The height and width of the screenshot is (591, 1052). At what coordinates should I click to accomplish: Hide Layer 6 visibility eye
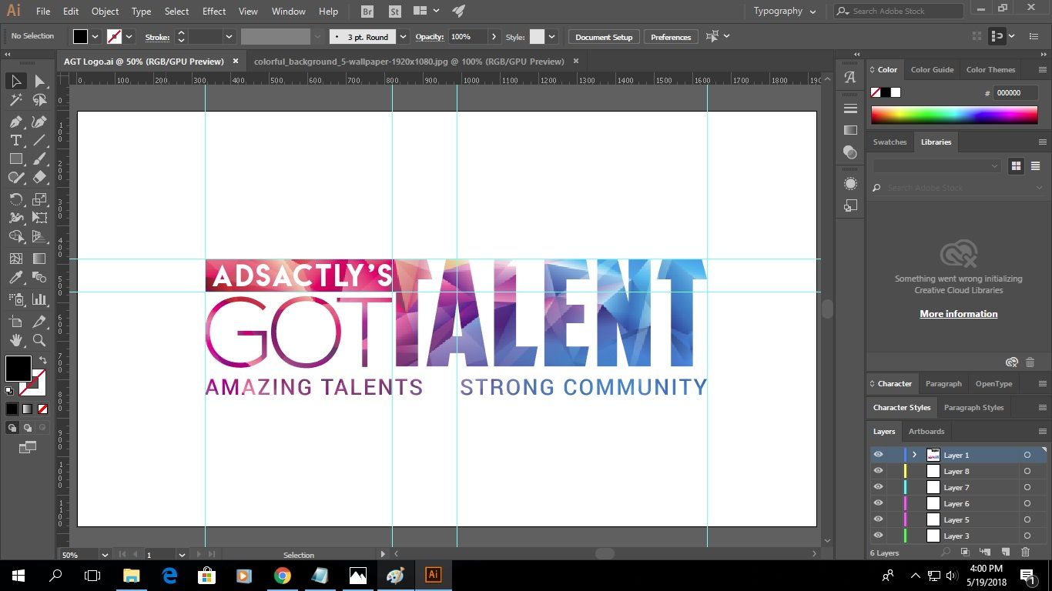point(878,503)
